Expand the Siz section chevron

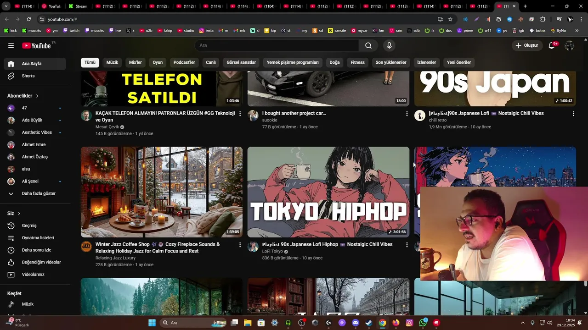point(19,214)
